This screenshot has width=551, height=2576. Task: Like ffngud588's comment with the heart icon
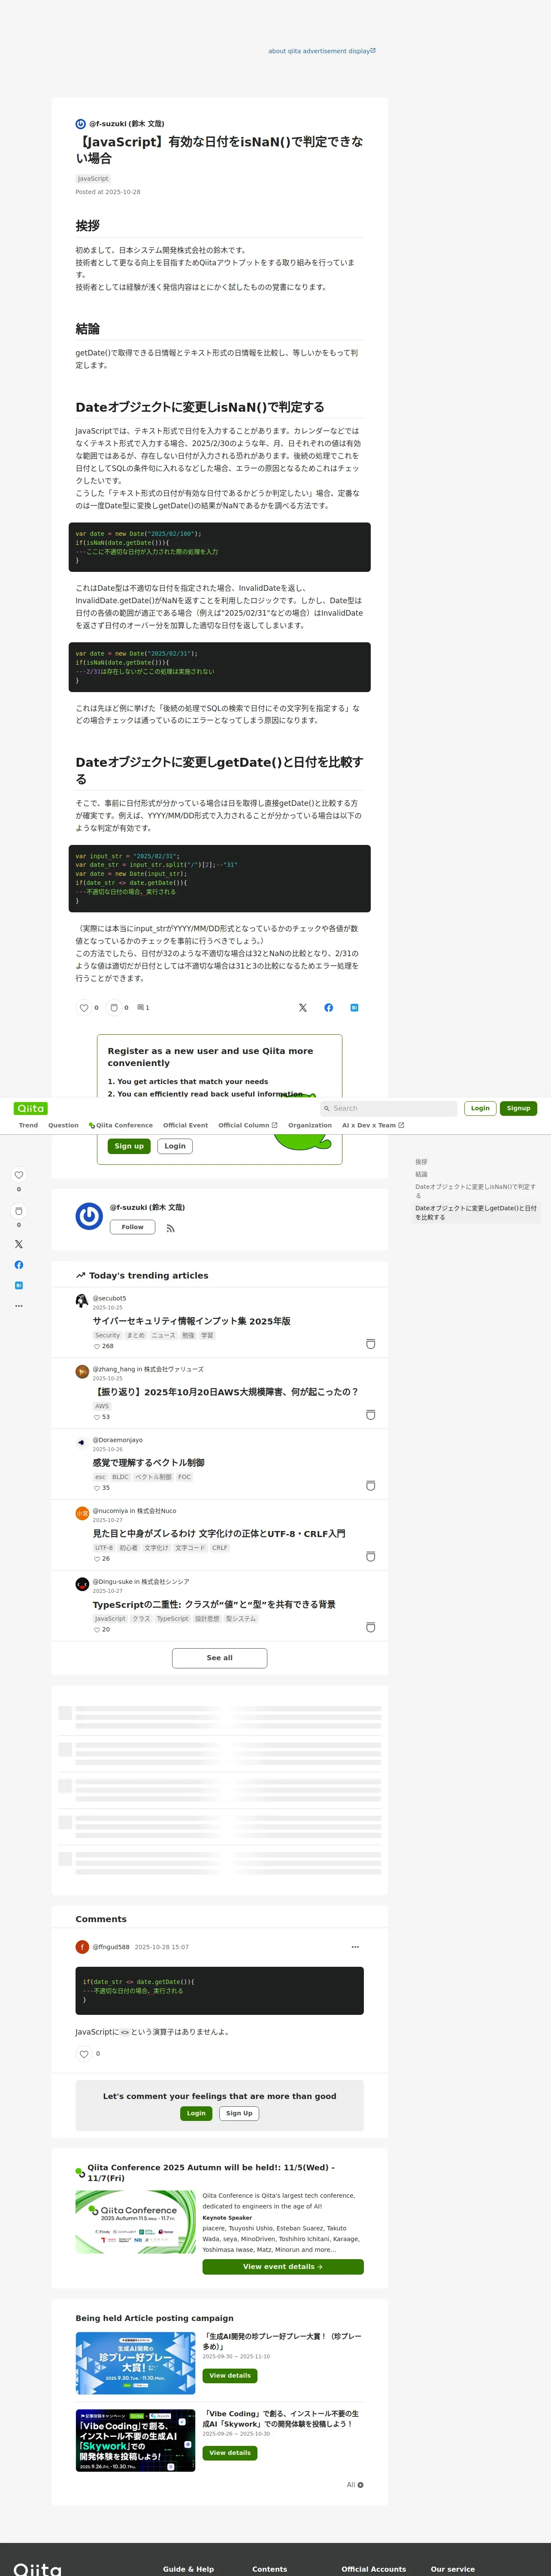(x=84, y=2054)
